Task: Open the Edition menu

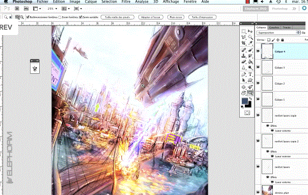Action: click(x=59, y=2)
